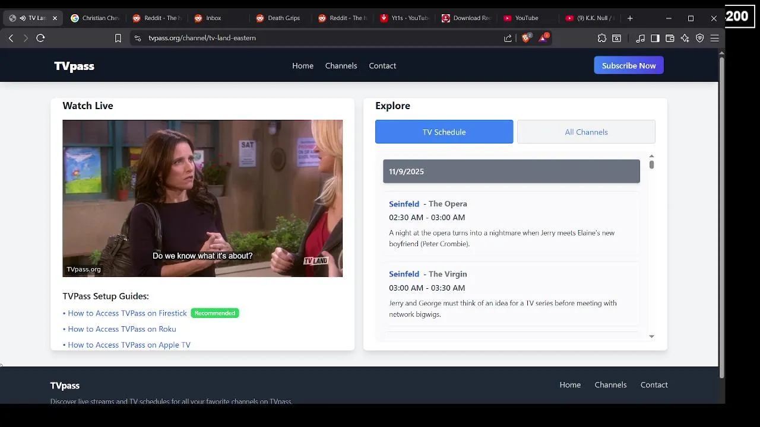Close the TV Land browser tab

click(x=55, y=18)
